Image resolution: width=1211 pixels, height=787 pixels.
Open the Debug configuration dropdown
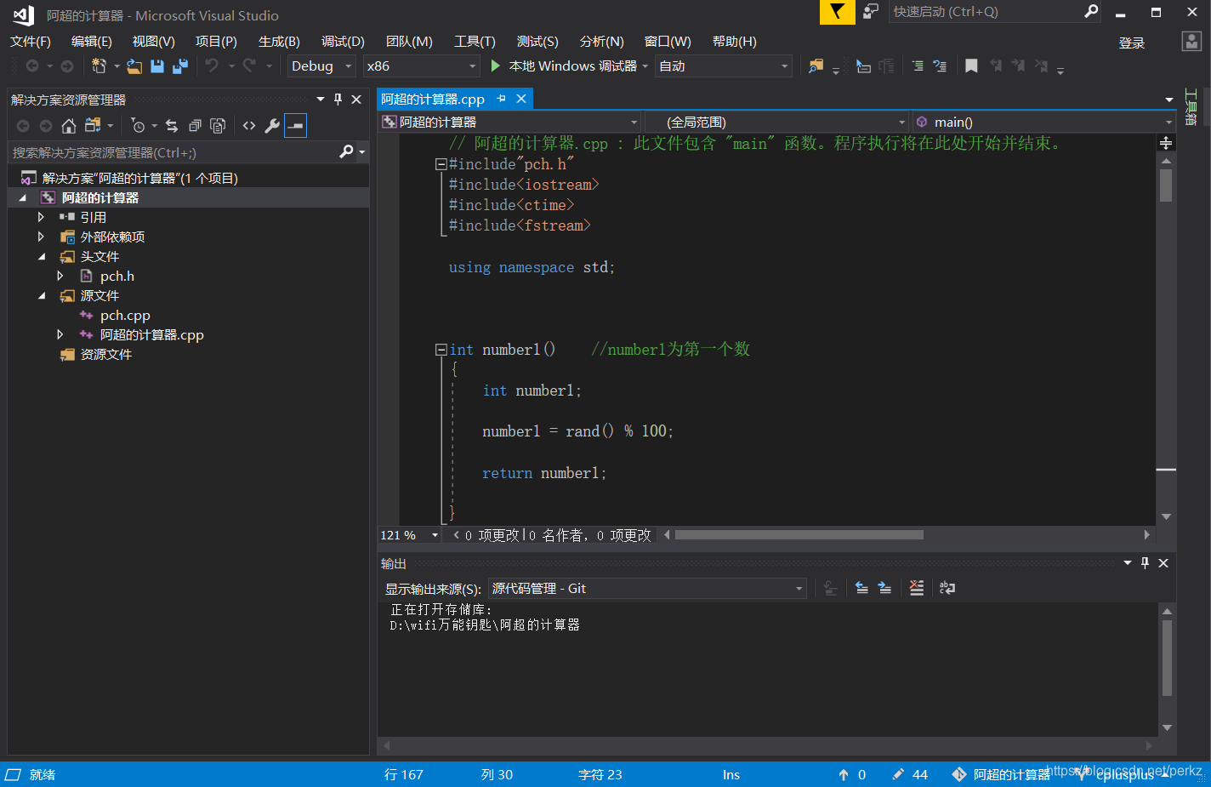click(321, 66)
